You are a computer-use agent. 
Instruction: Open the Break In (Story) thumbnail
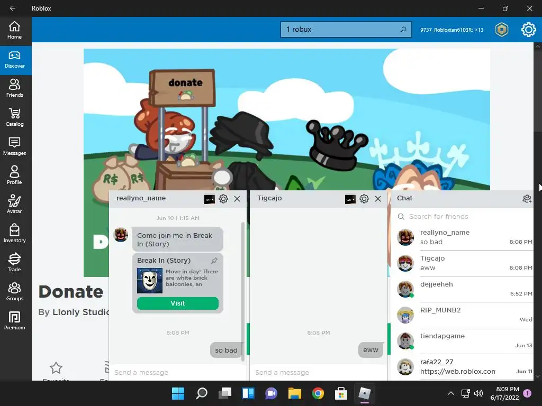(150, 281)
